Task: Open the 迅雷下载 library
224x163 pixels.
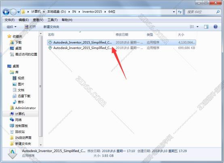Action: pyautogui.click(x=24, y=96)
